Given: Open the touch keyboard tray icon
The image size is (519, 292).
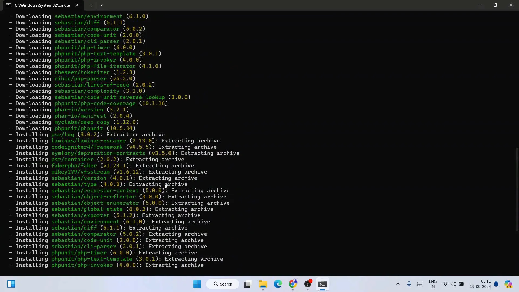Looking at the screenshot, I should (420, 284).
